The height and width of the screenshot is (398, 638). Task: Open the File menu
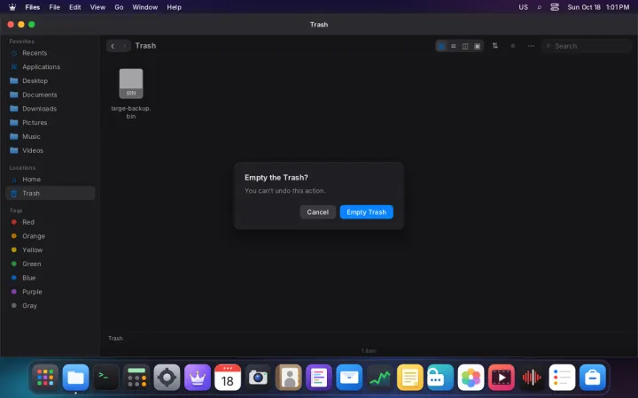(55, 7)
